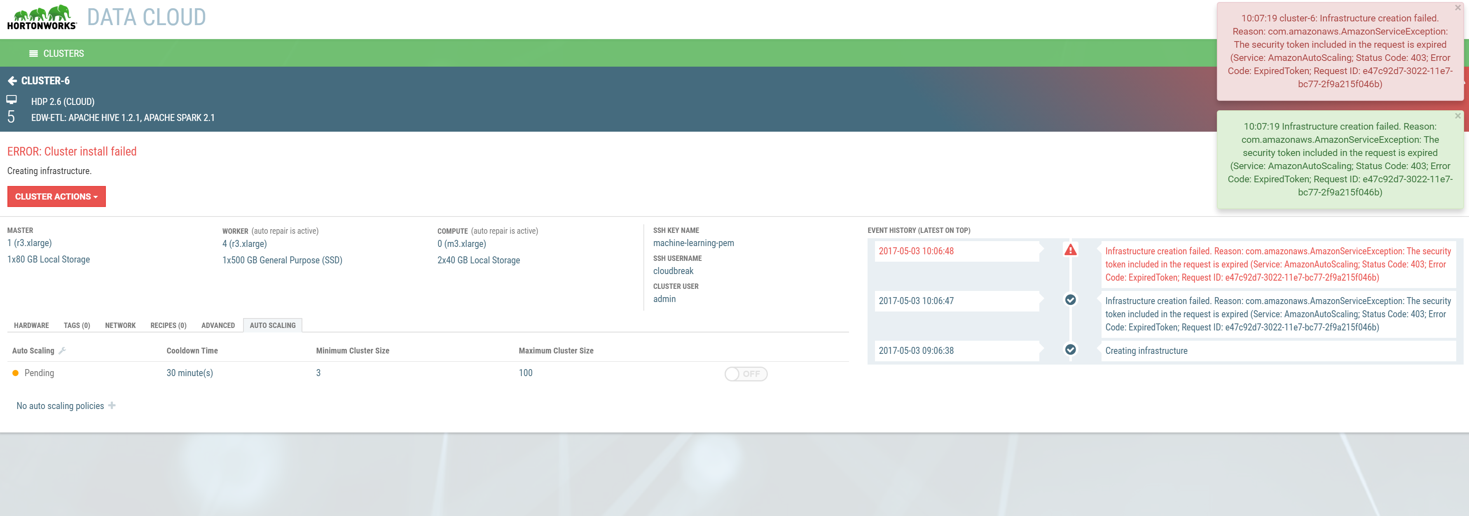Viewport: 1469px width, 516px height.
Task: Enable the auto scaling OFF switch
Action: click(746, 374)
